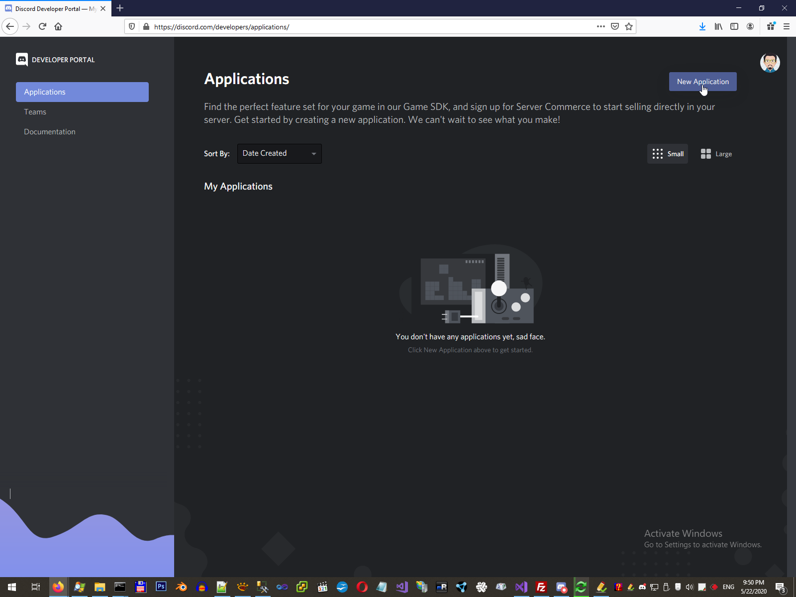This screenshot has height=597, width=796.
Task: Open the page actions three-dot menu
Action: [601, 26]
